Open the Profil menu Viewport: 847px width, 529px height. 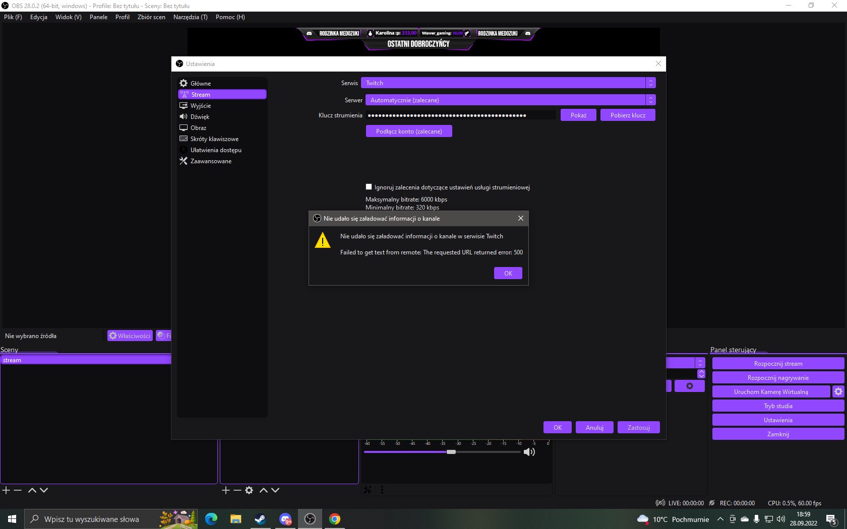tap(123, 17)
